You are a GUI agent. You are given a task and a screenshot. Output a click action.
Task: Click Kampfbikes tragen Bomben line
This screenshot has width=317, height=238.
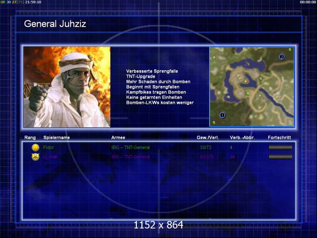tap(156, 92)
